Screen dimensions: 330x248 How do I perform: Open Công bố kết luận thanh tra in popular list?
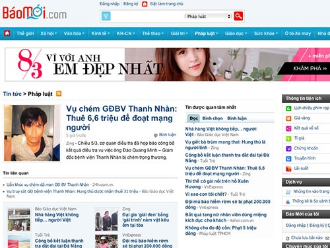coord(227,157)
